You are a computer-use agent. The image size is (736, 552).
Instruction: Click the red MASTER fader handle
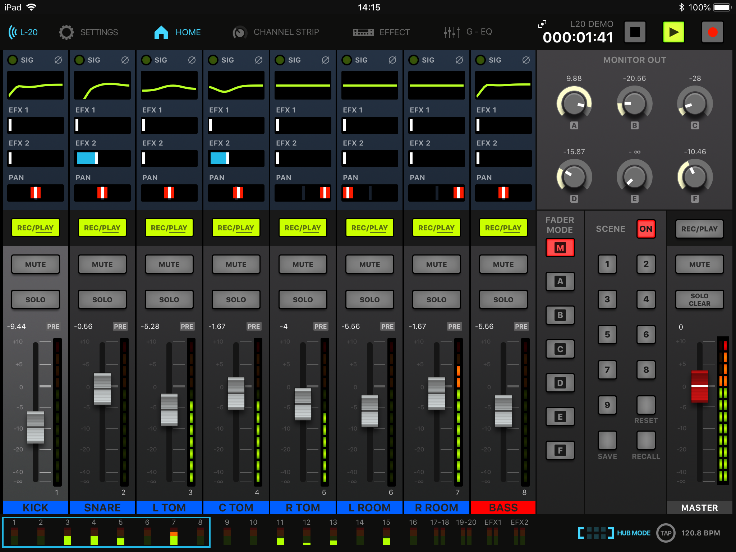pos(699,386)
